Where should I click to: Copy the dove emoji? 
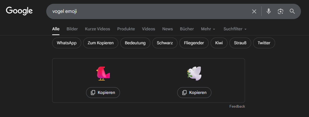pos(194,93)
